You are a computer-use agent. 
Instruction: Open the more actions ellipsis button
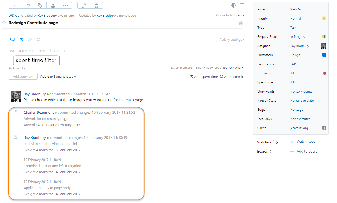tap(66, 5)
